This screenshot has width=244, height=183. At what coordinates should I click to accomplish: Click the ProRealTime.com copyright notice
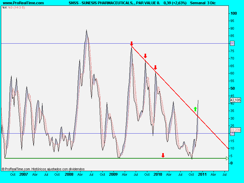(x=16, y=169)
